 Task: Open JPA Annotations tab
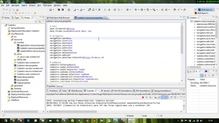pyautogui.click(x=141, y=91)
